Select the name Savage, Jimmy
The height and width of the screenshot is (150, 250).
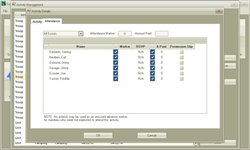pyautogui.click(x=59, y=68)
